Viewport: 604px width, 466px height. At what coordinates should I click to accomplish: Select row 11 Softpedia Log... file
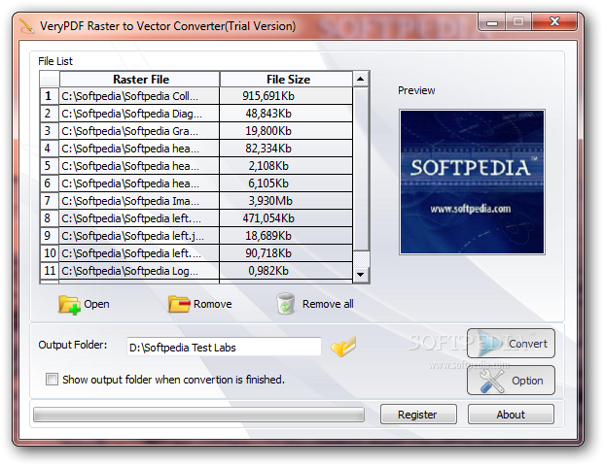[139, 271]
